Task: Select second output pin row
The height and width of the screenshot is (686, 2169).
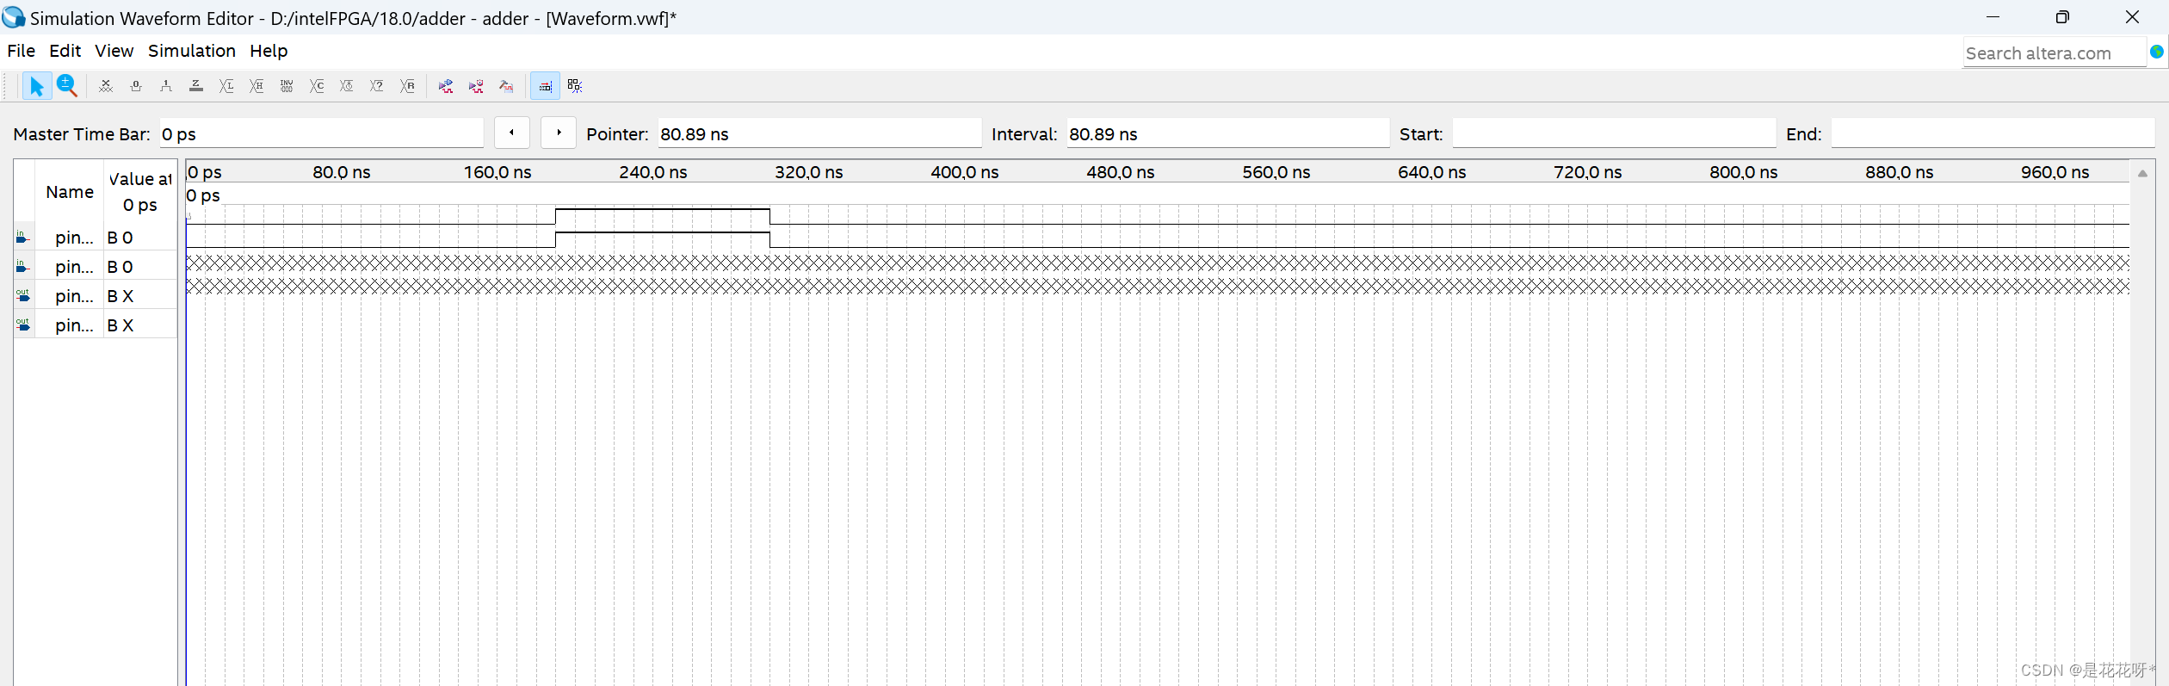Action: pyautogui.click(x=96, y=325)
